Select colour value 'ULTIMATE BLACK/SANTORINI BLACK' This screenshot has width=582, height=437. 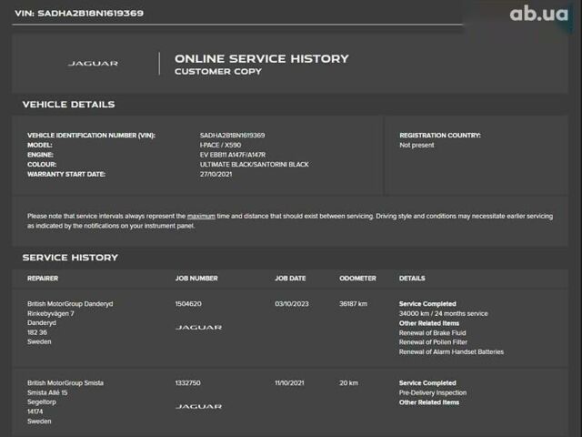(x=255, y=164)
